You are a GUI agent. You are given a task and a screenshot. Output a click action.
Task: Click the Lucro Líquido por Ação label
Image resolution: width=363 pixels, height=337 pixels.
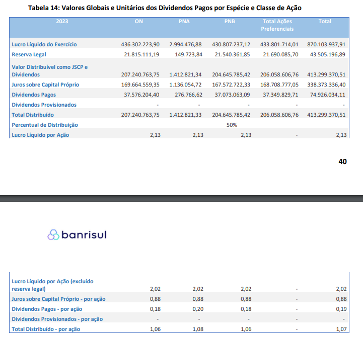(x=40, y=135)
